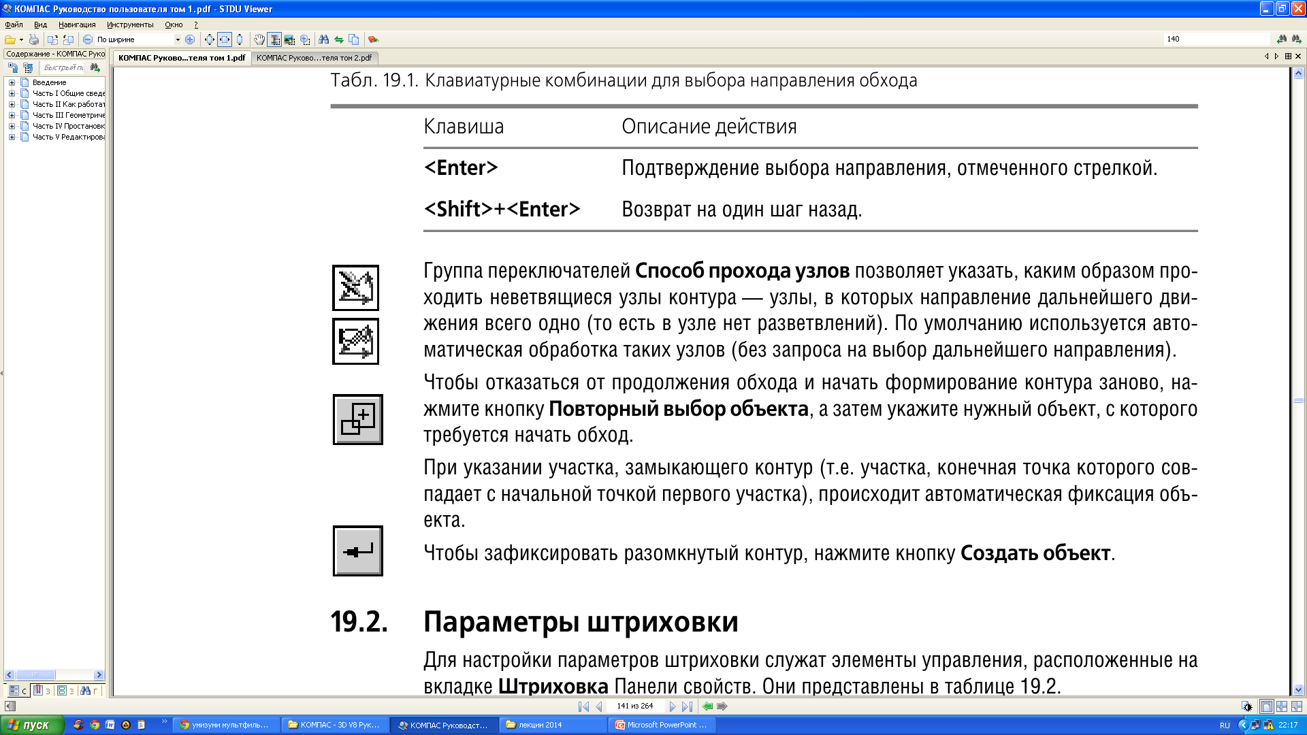Open the 'По ширине' zoom combo box
Screen dimensions: 1307x735
[138, 39]
